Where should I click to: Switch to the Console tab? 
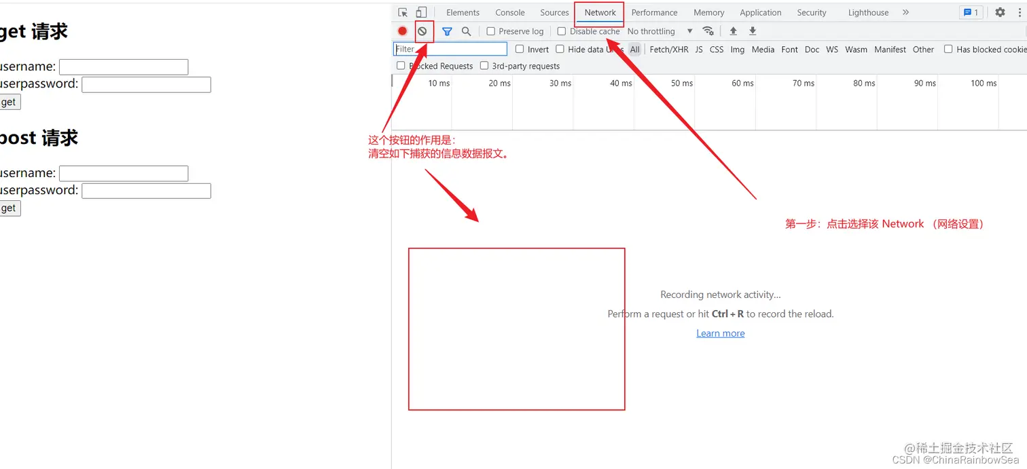pos(510,12)
